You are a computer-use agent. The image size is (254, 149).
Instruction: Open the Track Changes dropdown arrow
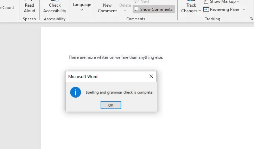199,11
